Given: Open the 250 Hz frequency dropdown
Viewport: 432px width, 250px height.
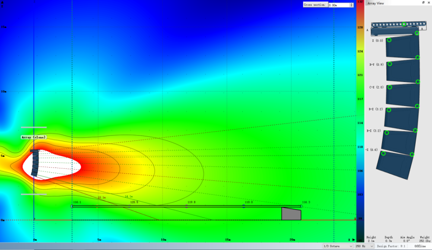Looking at the screenshot, I should point(365,246).
